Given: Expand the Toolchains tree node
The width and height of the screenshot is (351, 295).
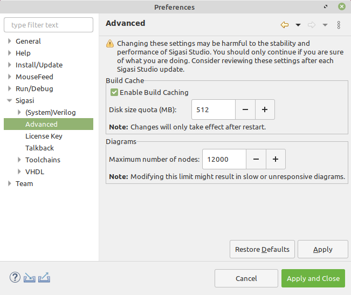Looking at the screenshot, I should [x=19, y=160].
